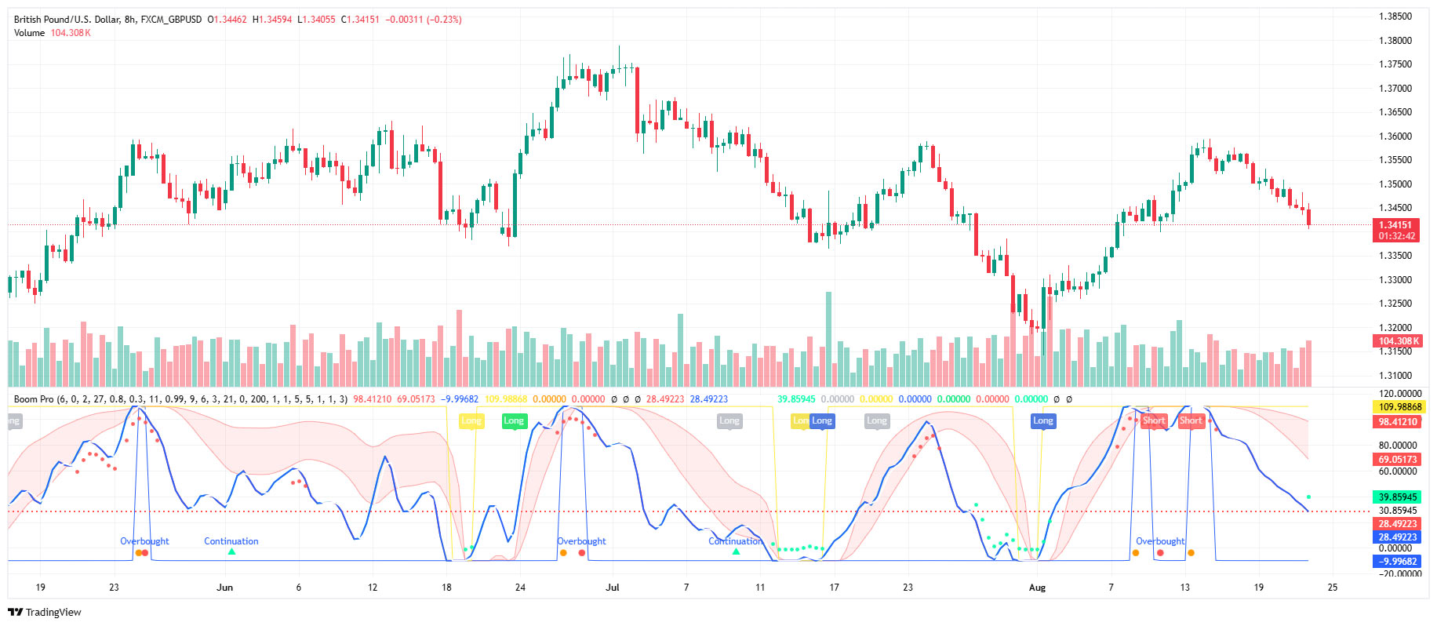Click the green Continuation triangle in June
1437x626 pixels.
(x=231, y=551)
